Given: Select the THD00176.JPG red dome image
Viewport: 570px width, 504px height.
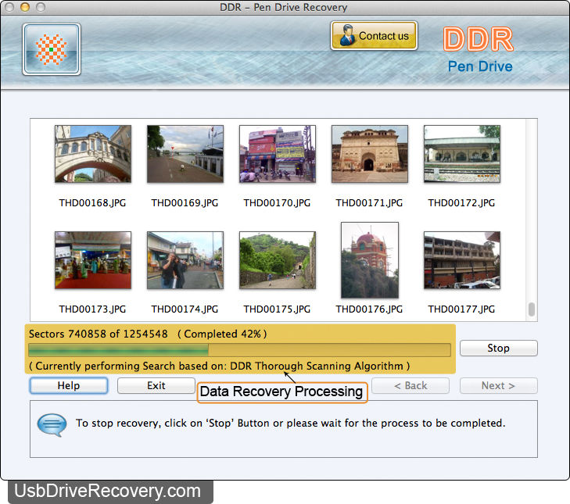Looking at the screenshot, I should (x=369, y=260).
